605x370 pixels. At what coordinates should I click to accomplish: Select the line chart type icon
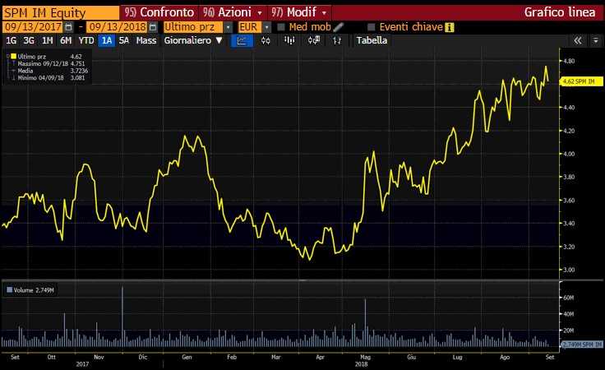point(242,40)
